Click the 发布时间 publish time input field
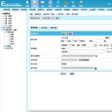Image resolution: width=112 pixels, height=112 pixels. click(x=69, y=60)
